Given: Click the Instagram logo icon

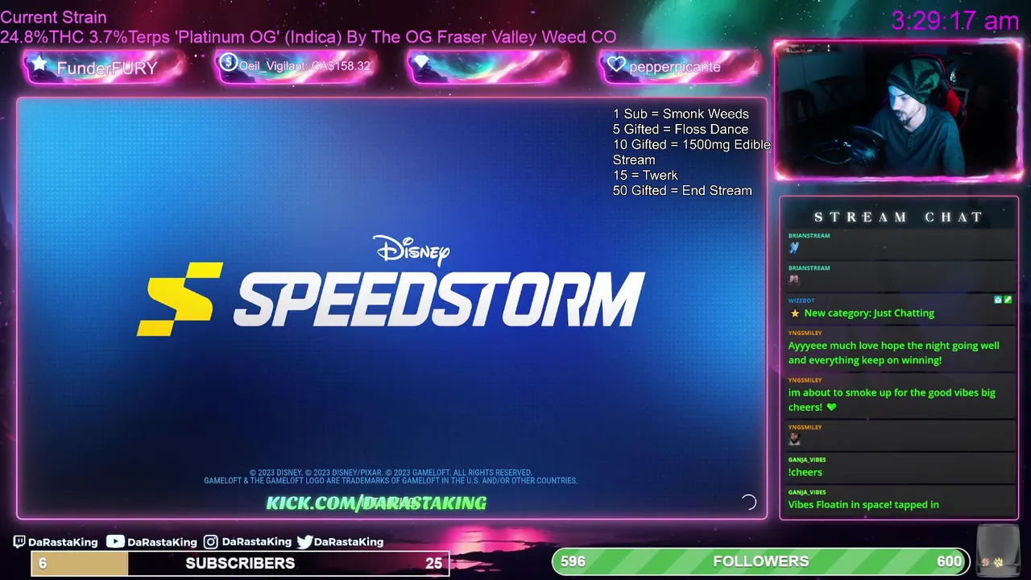Looking at the screenshot, I should point(210,542).
